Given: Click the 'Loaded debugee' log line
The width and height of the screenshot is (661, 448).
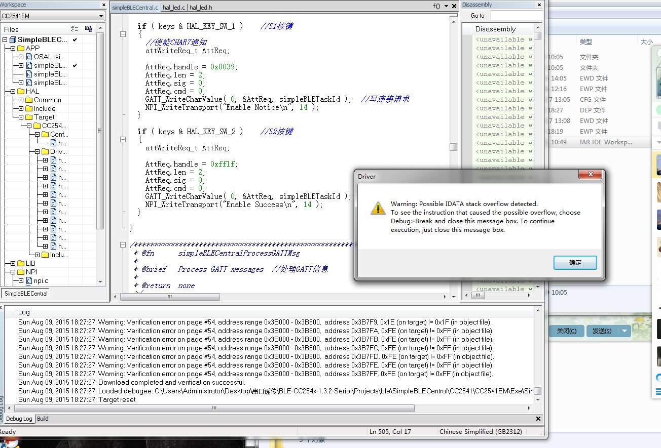Looking at the screenshot, I should tap(276, 391).
